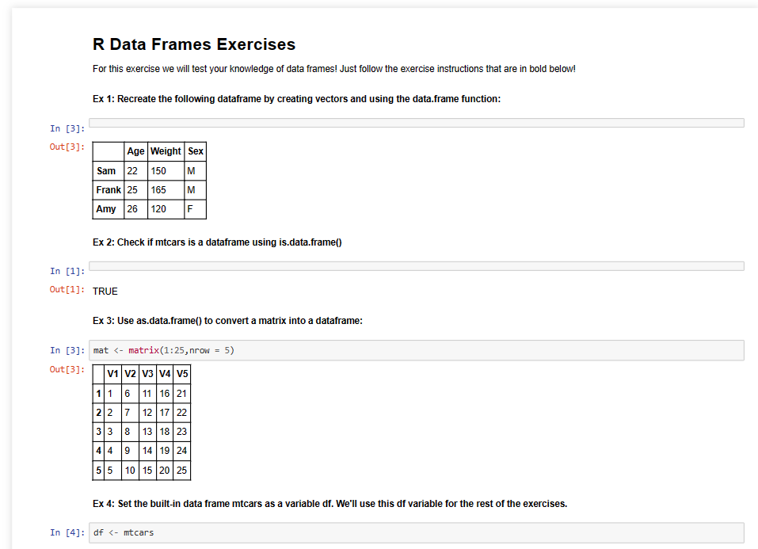
Task: Click the empty Ex 2 code cell
Action: [x=416, y=266]
